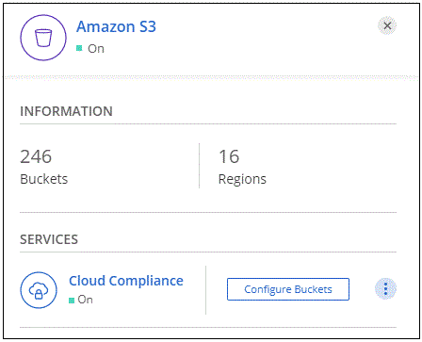Open the Cloud Compliance service link
Viewport: 422px width, 342px height.
click(x=126, y=281)
